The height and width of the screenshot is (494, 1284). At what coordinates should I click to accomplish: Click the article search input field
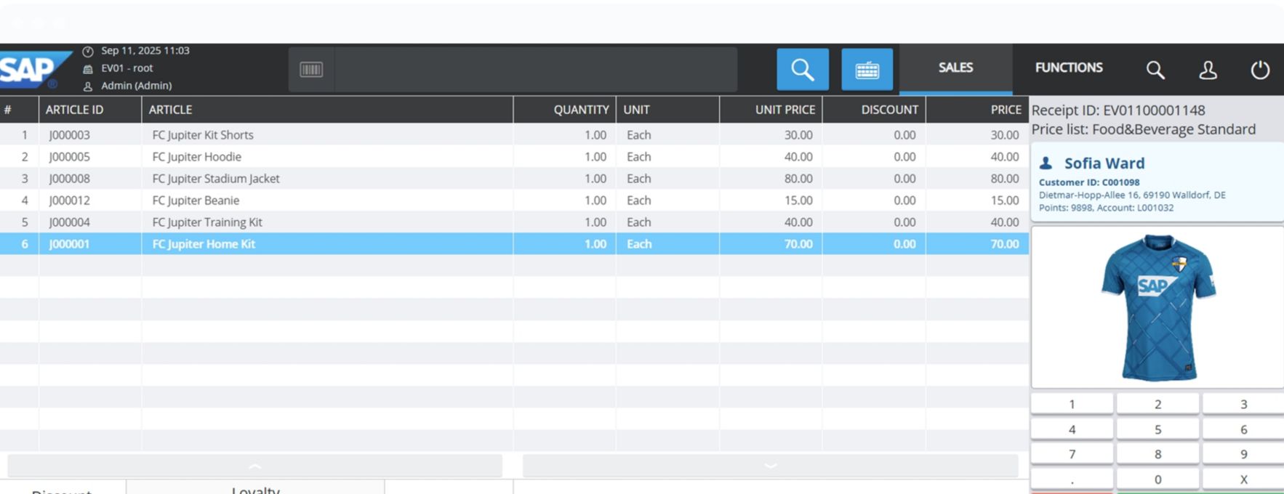click(535, 70)
